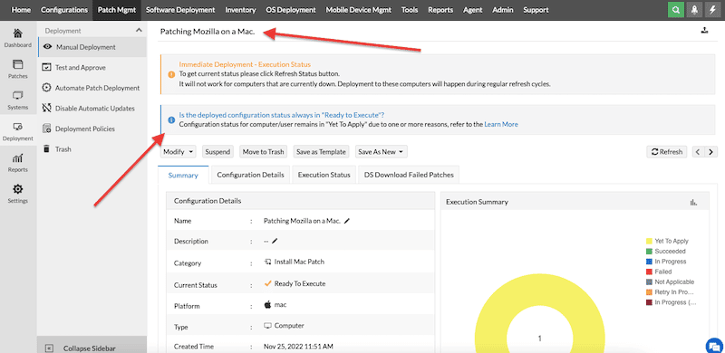Click 'Install Mac Patch' category value
The height and width of the screenshot is (353, 725).
299,262
